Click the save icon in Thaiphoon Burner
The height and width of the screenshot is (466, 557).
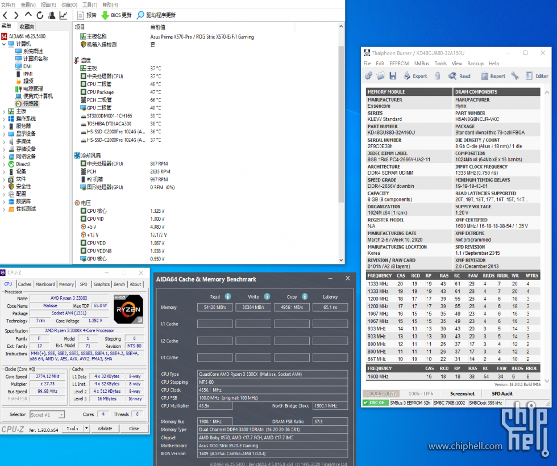click(x=393, y=75)
